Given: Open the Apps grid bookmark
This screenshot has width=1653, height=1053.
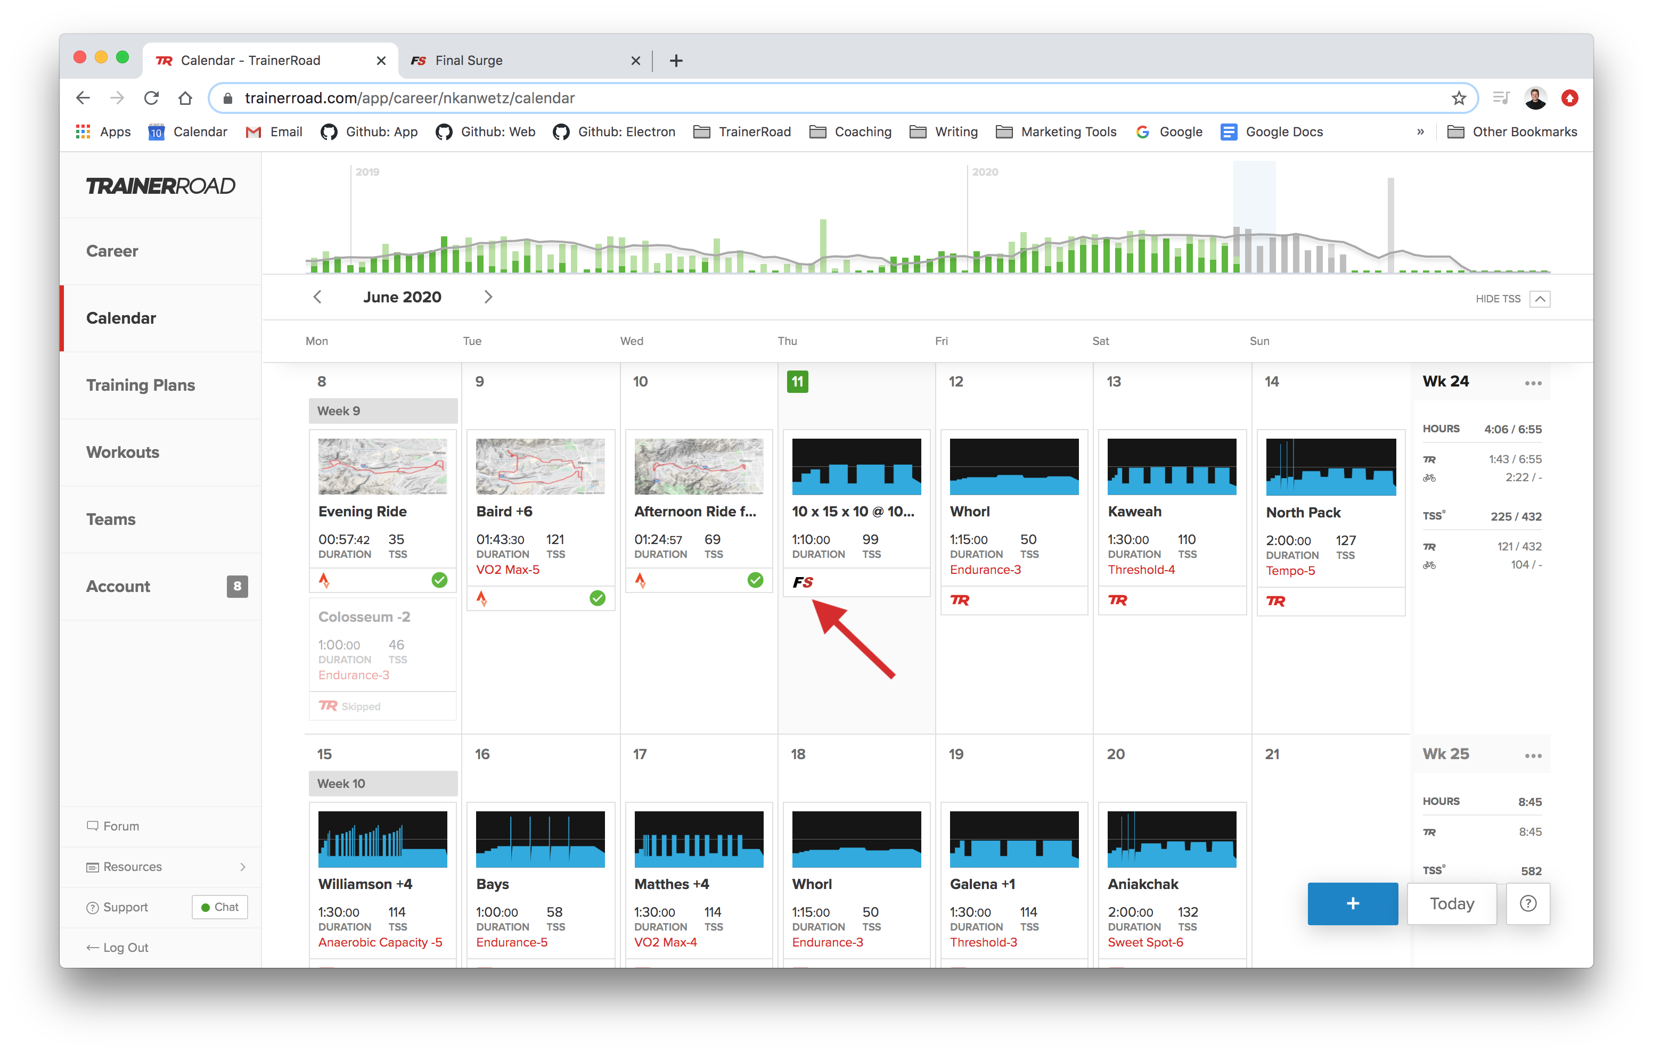Looking at the screenshot, I should coord(103,132).
